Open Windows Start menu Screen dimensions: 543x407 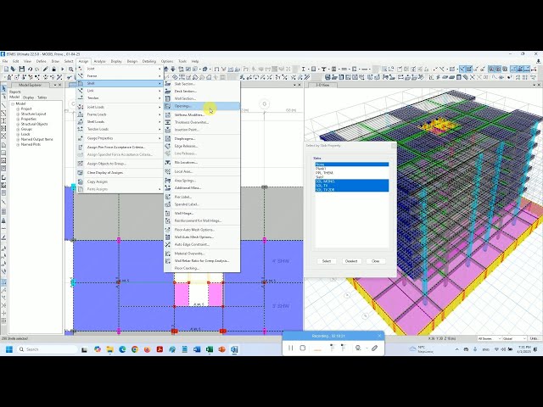[x=9, y=349]
